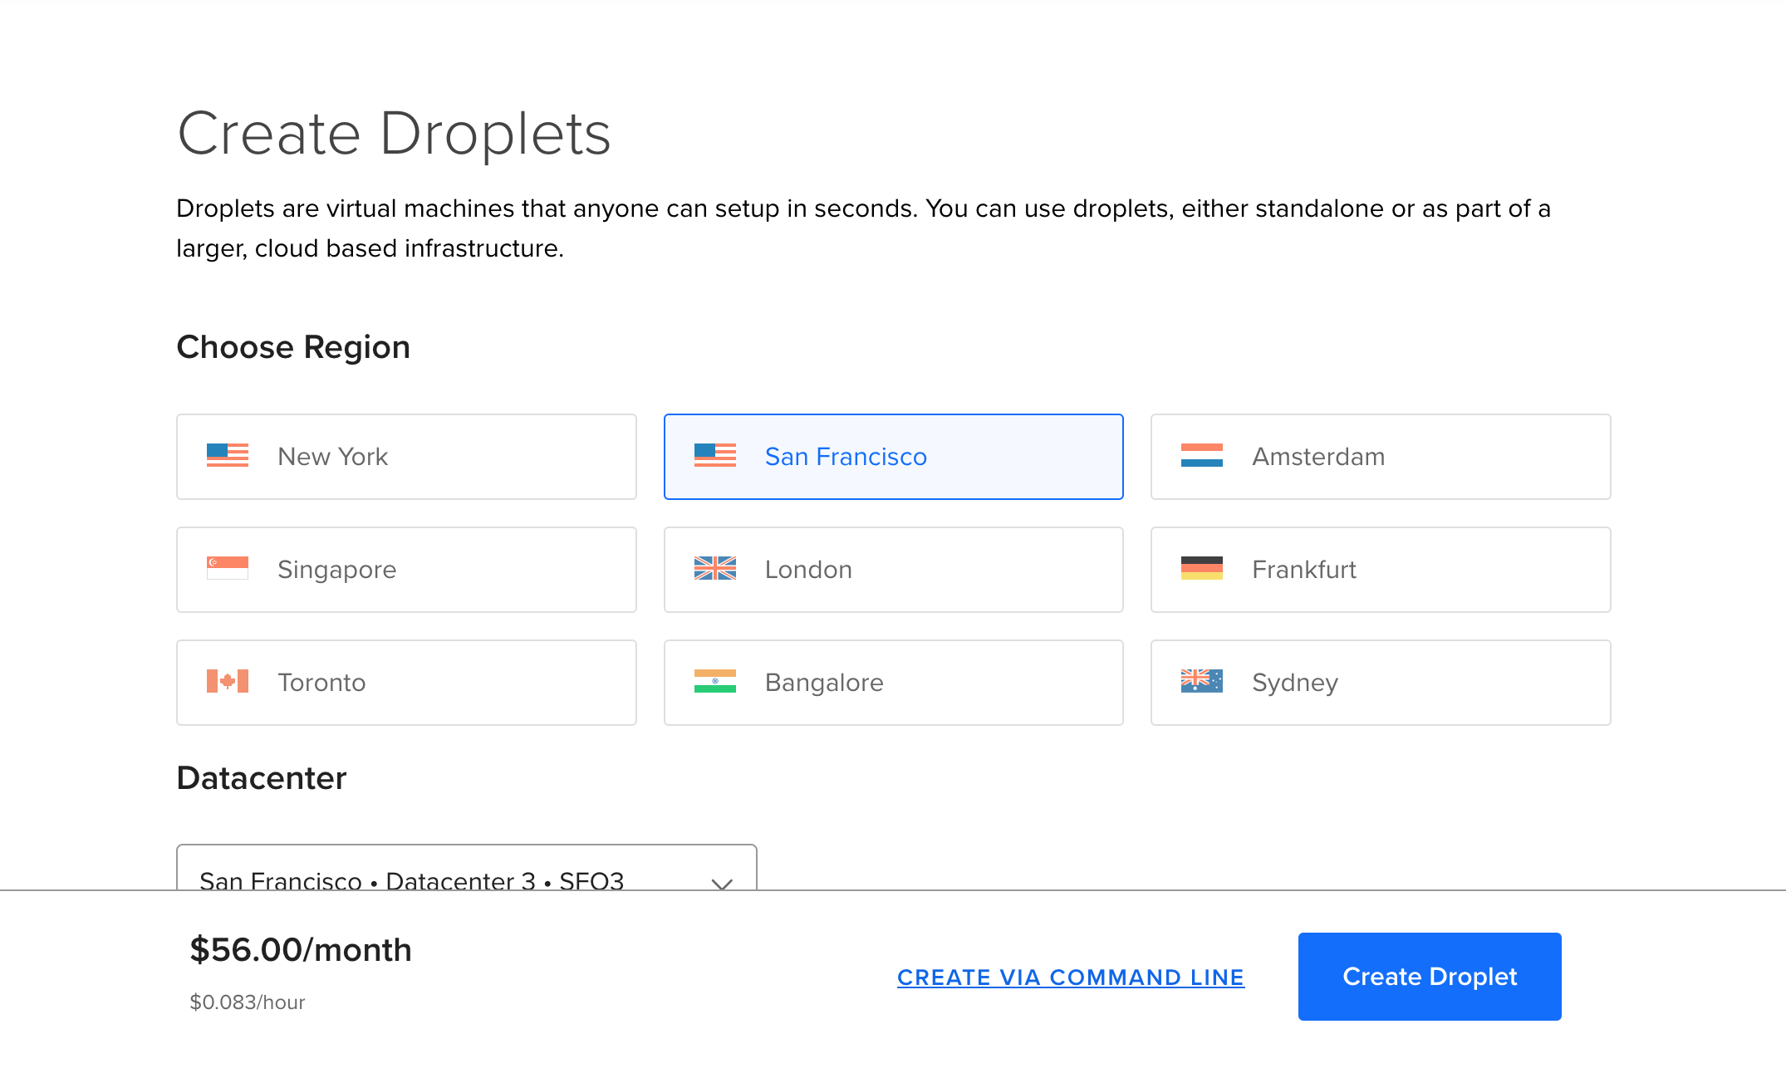Click the Create Droplet button
This screenshot has height=1073, width=1786.
(1429, 977)
